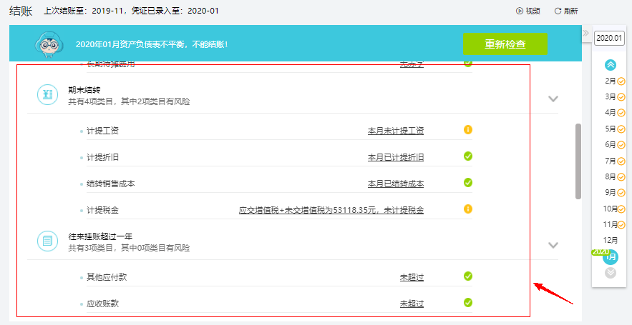Screen dimensions: 632x325
Task: Click the vertical scrollbar thumb
Action: 578,161
